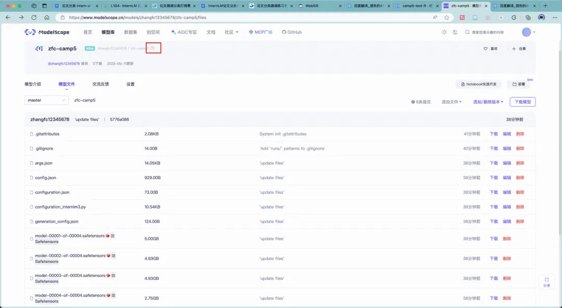This screenshot has width=562, height=308.
Task: Click the read aloud icon in address bar
Action: [x=435, y=18]
